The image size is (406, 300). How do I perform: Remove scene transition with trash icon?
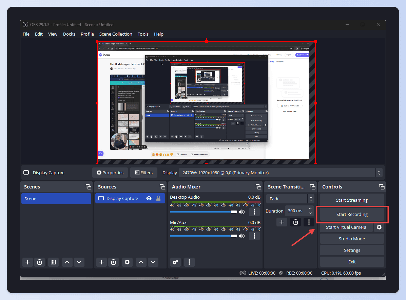[x=295, y=222]
